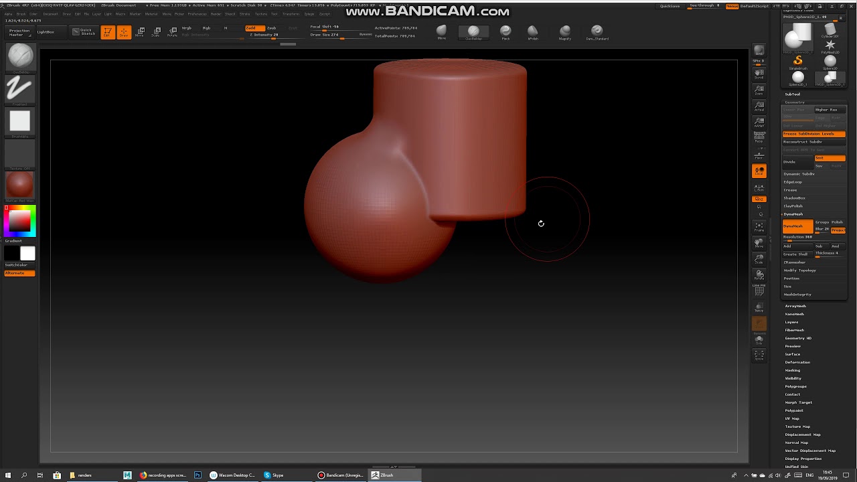The height and width of the screenshot is (482, 857).
Task: Expand the Masking subpalette
Action: [793, 370]
